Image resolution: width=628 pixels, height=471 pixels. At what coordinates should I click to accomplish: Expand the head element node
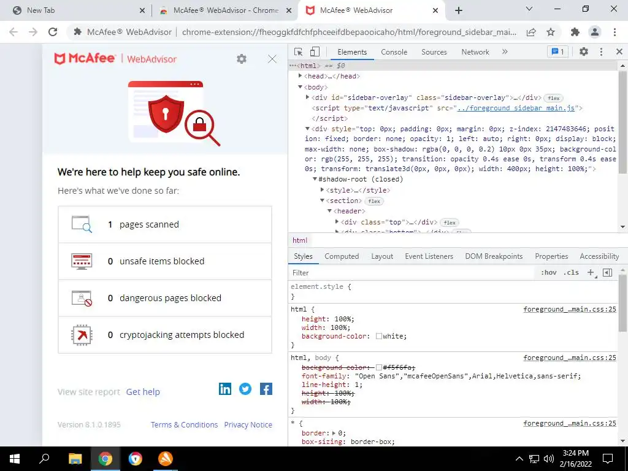click(300, 76)
